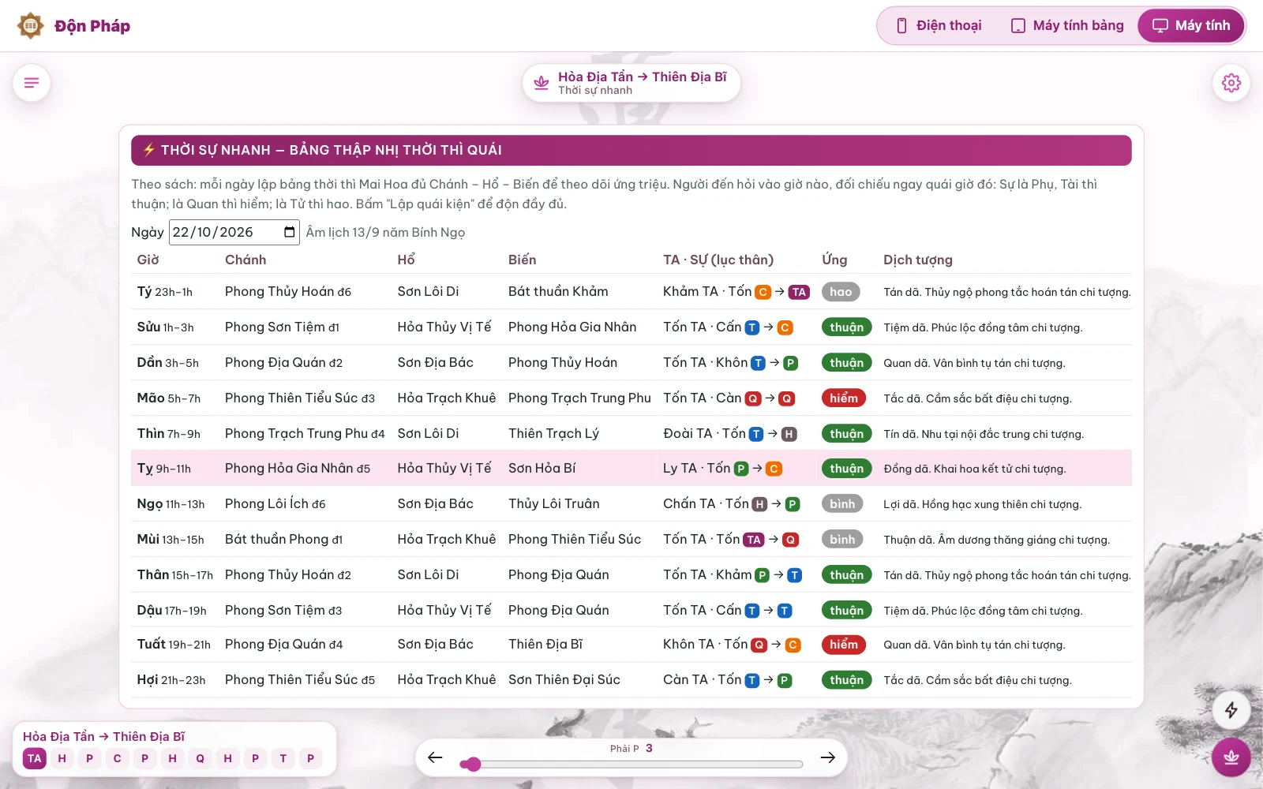Click the bình badge in Ngọ row
The height and width of the screenshot is (789, 1263).
[x=842, y=504]
